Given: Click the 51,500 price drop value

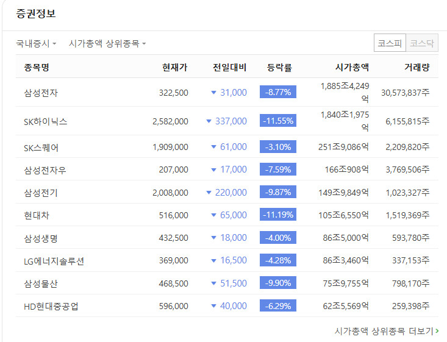Looking at the screenshot, I should pos(234,283).
